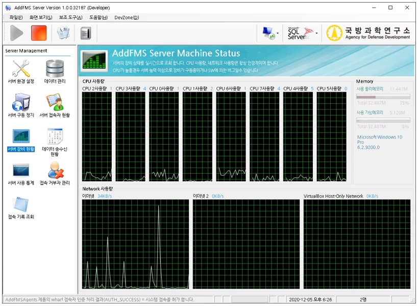Viewport: 418px width, 306px height.
Task: Click the Microsoft Windows 10 Pro text
Action: [379, 139]
